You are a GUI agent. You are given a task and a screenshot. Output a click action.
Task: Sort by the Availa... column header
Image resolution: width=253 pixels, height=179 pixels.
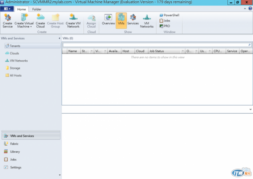[114, 51]
